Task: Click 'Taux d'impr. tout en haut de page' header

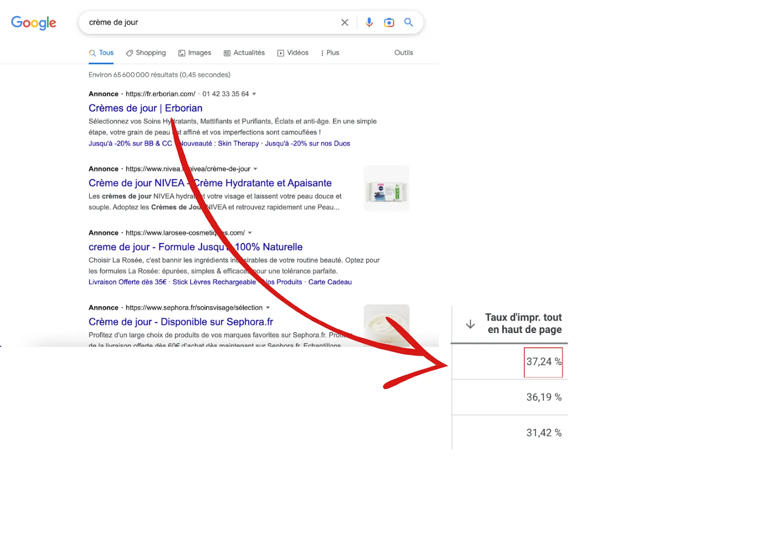Action: point(523,323)
